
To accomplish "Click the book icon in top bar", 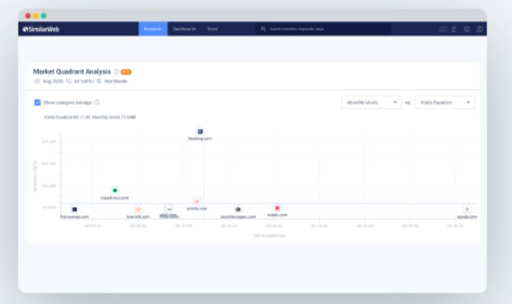I will [467, 29].
